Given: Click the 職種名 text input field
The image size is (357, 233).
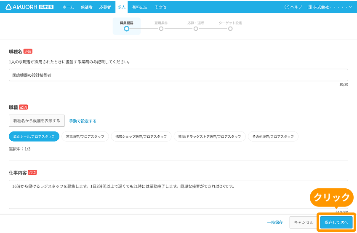Looking at the screenshot, I should point(178,75).
